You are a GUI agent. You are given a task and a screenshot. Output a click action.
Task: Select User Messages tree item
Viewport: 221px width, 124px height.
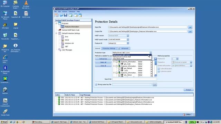67,50
